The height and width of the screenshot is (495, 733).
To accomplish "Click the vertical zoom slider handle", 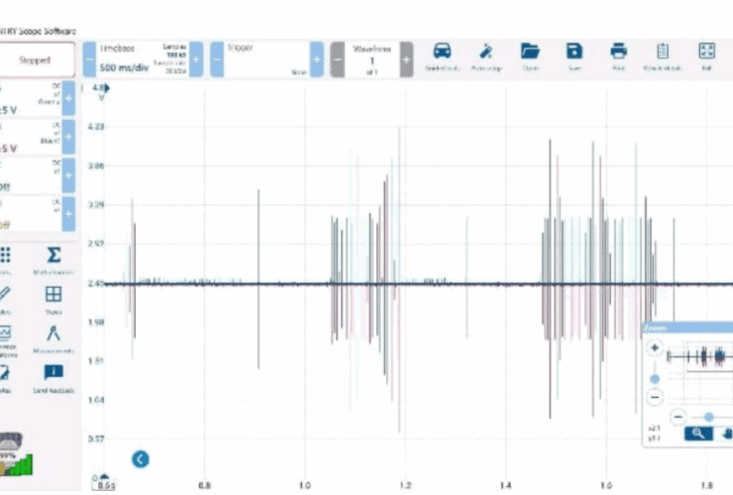I will coord(655,379).
